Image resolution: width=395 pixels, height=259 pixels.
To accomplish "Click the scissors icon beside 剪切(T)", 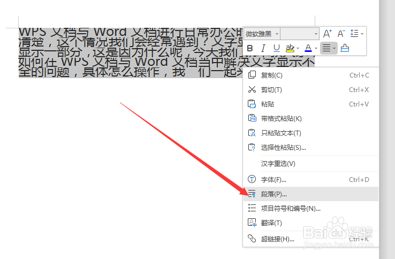I will pyautogui.click(x=252, y=89).
